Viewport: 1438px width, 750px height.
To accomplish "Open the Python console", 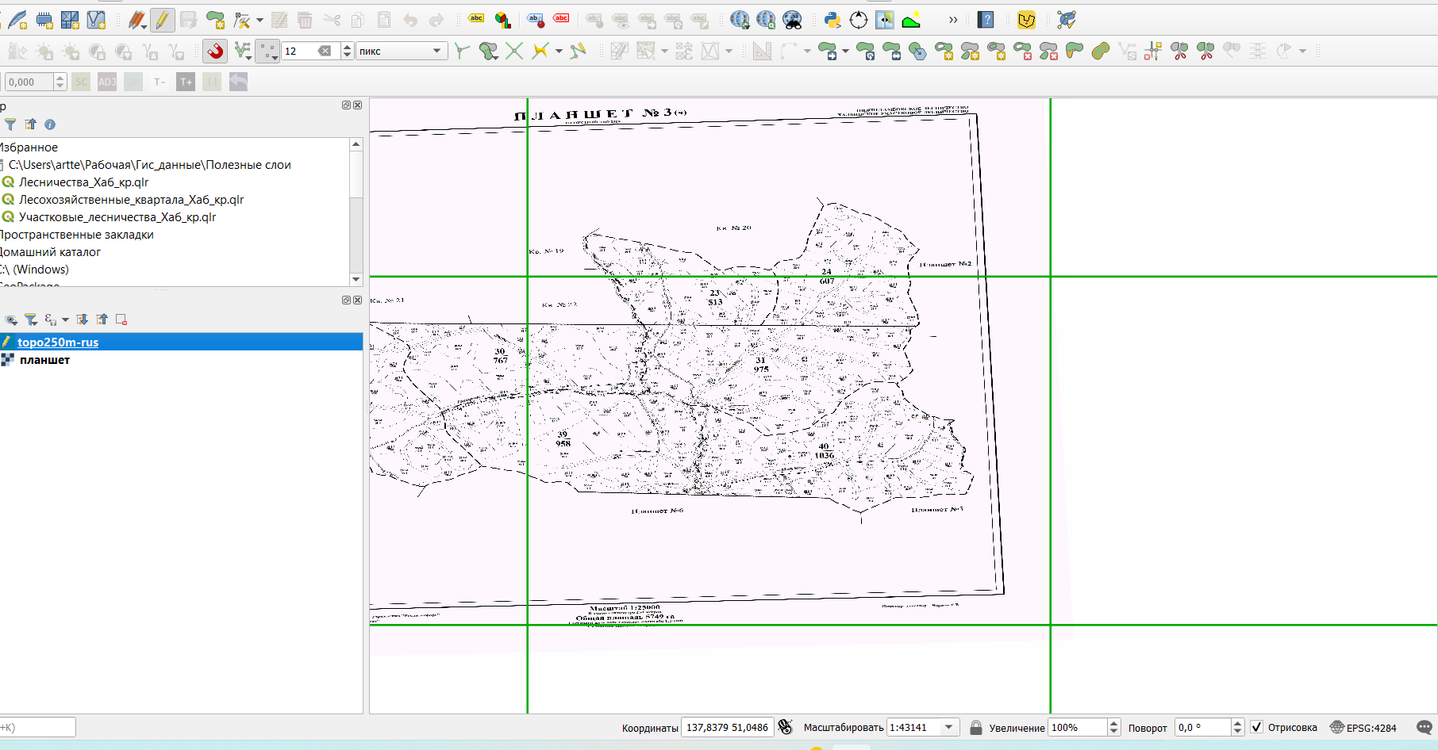I will (x=832, y=20).
